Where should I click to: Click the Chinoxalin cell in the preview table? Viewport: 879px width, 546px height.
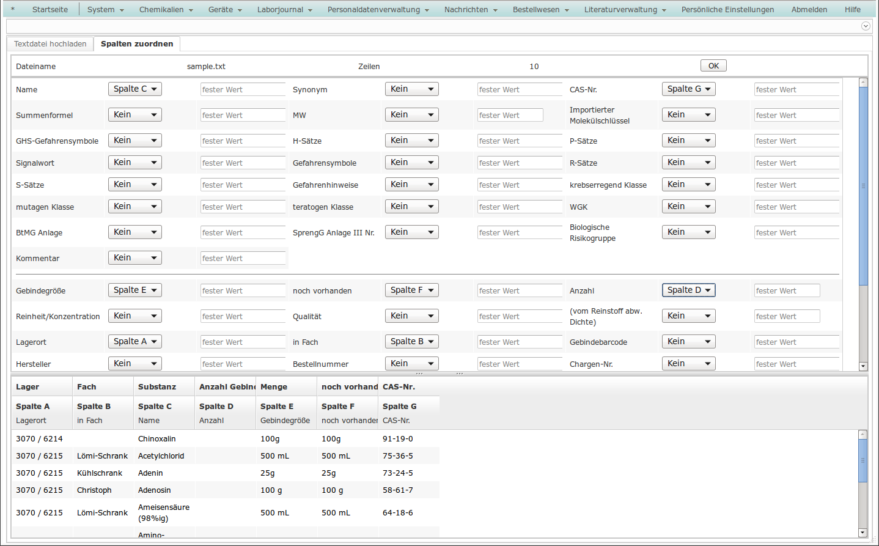164,438
